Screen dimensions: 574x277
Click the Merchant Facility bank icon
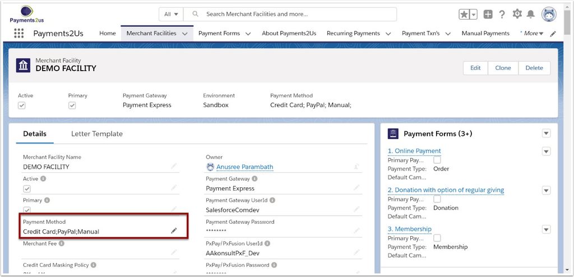coord(23,65)
